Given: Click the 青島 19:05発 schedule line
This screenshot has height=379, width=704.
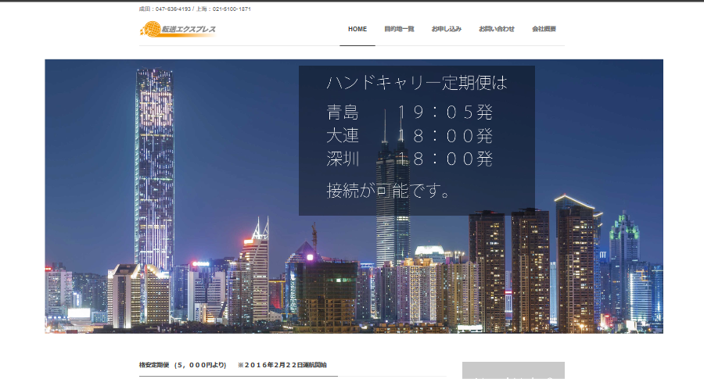Looking at the screenshot, I should coord(409,113).
